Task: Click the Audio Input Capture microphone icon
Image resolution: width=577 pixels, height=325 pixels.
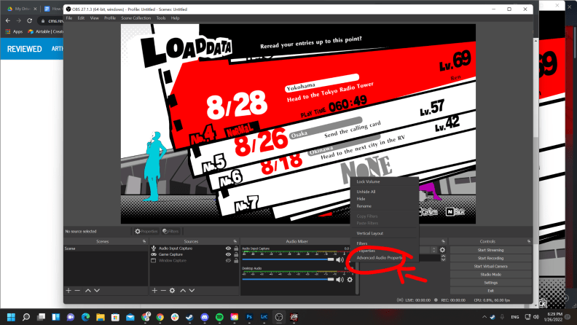Action: pyautogui.click(x=154, y=248)
